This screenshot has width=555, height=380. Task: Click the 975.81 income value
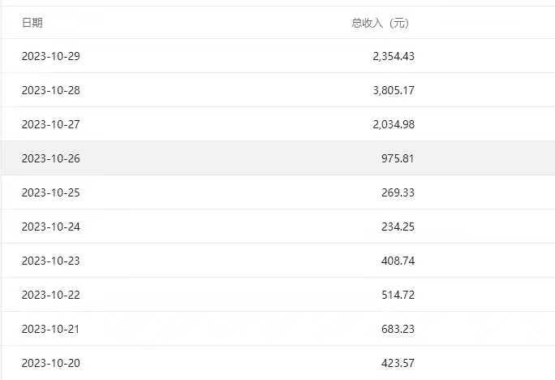[398, 158]
